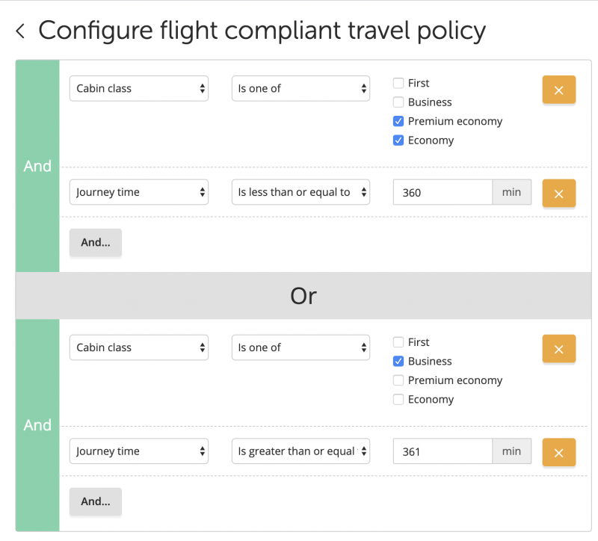Click the 360 minutes input field
The width and height of the screenshot is (598, 541).
pyautogui.click(x=443, y=192)
